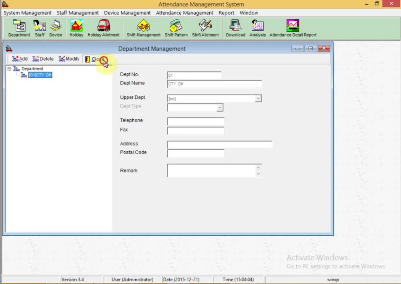401x284 pixels.
Task: Open Attendance Detail Report icon
Action: point(293,28)
